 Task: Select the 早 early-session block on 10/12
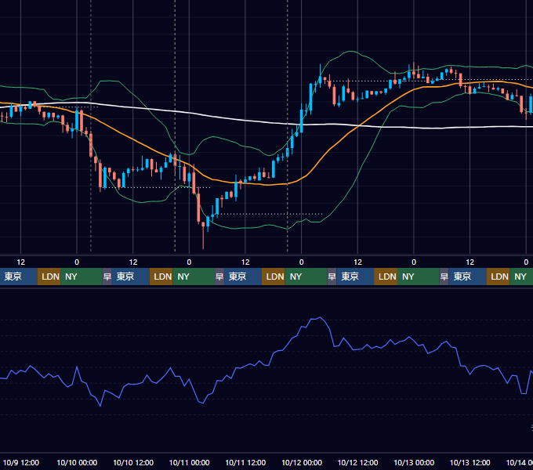(332, 277)
